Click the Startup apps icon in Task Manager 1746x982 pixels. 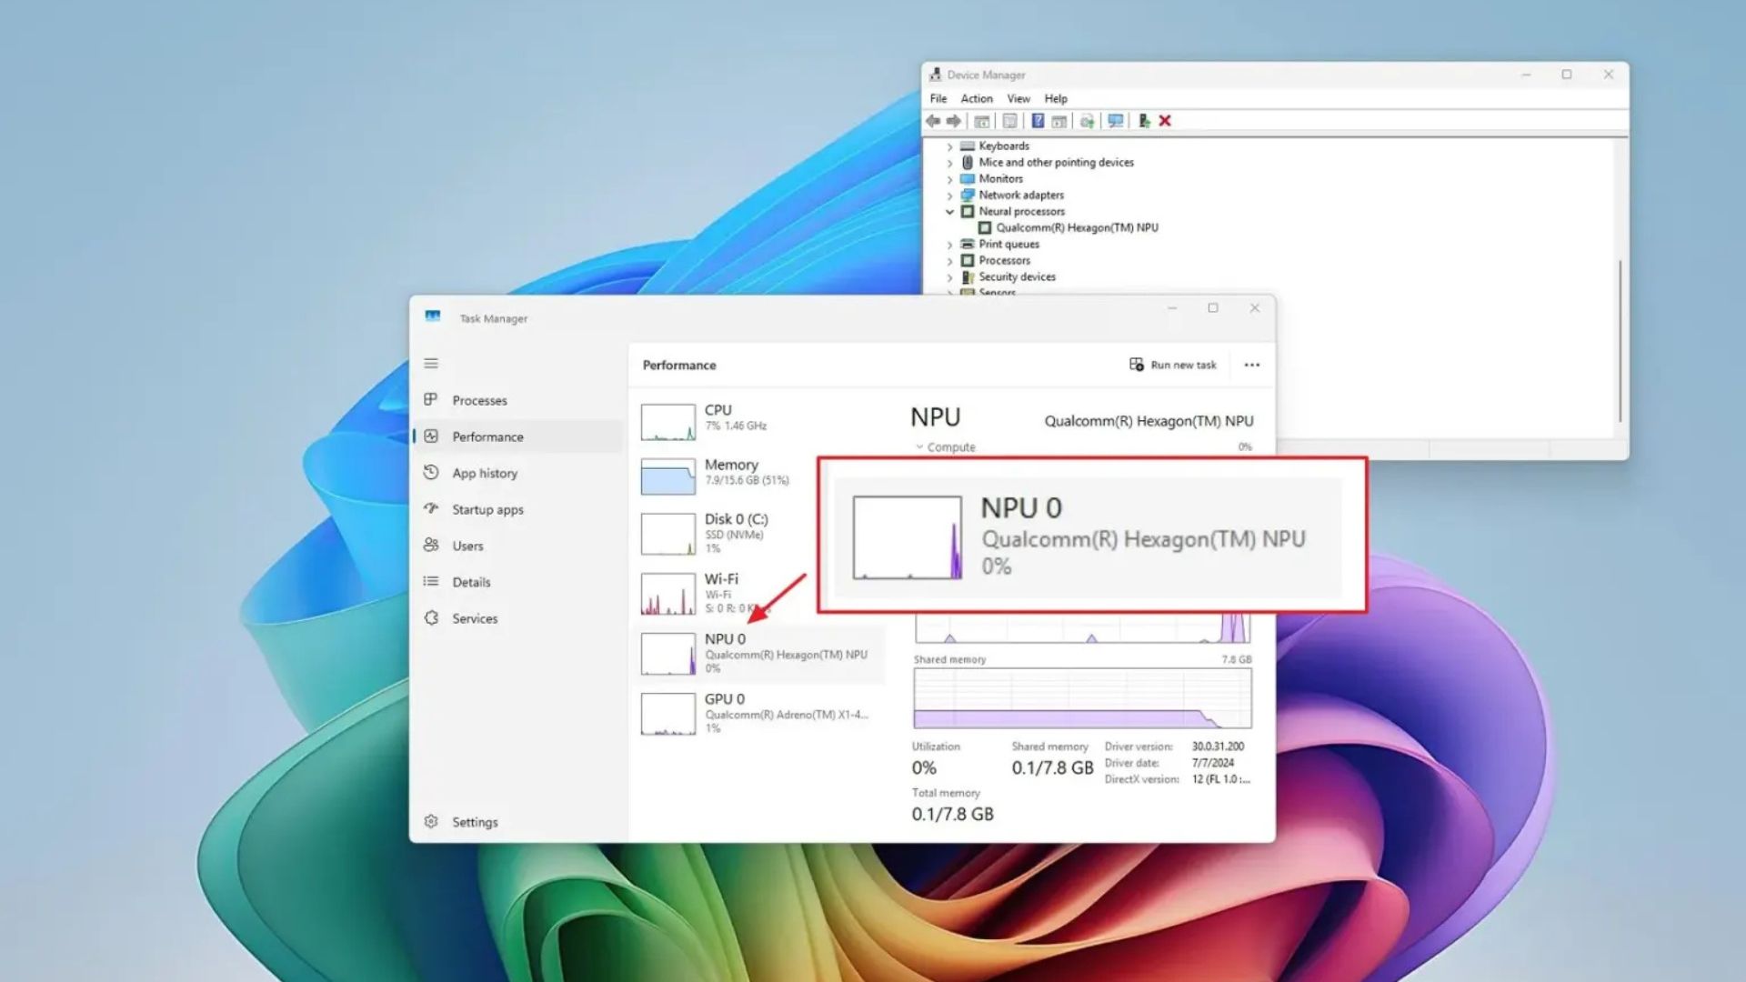[x=431, y=509]
